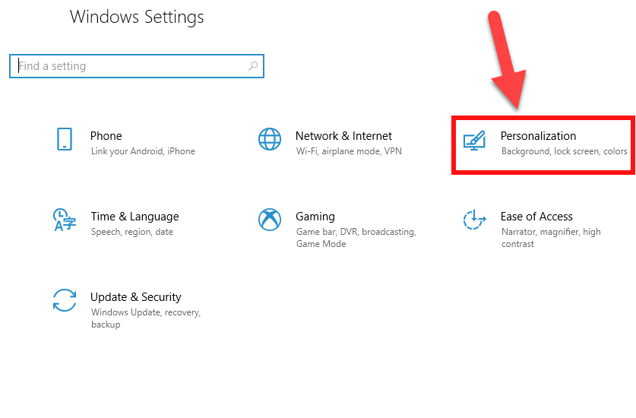Click "Background, lock screen, colors" description
The height and width of the screenshot is (418, 636).
[565, 151]
